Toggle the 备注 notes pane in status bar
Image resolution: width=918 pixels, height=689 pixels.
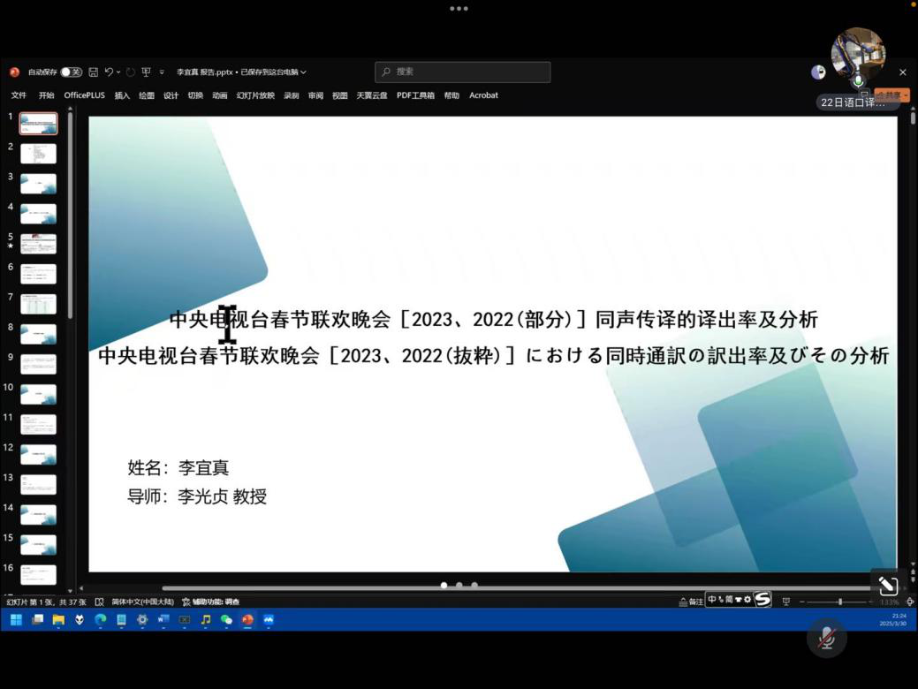(692, 602)
